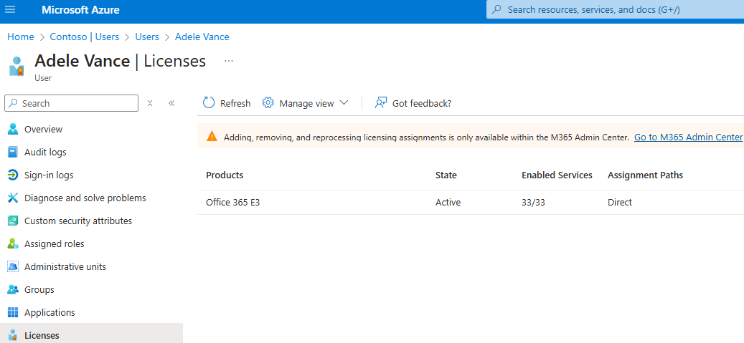Expand the Manage view dropdown arrow
Image resolution: width=744 pixels, height=343 pixels.
(x=344, y=103)
